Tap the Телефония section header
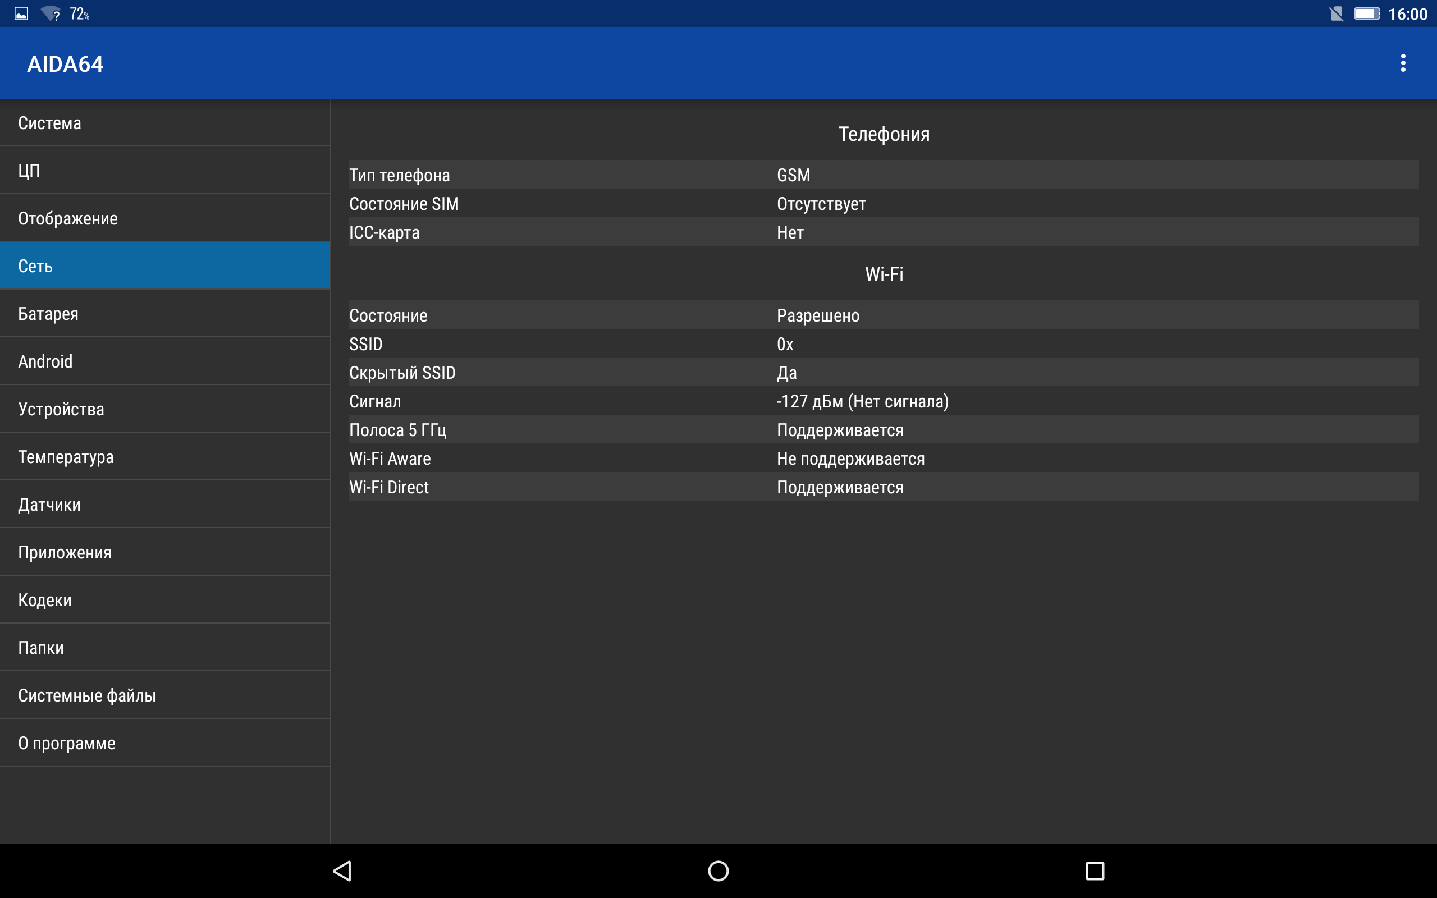Screen dimensions: 1437x898 884,134
